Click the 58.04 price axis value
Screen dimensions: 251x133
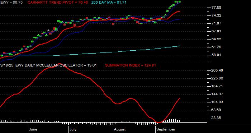(x=216, y=55)
